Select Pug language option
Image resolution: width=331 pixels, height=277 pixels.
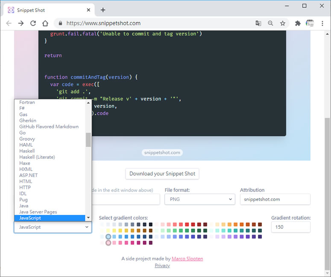[x=50, y=200]
